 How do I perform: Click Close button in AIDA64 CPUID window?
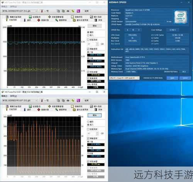tap(185, 78)
